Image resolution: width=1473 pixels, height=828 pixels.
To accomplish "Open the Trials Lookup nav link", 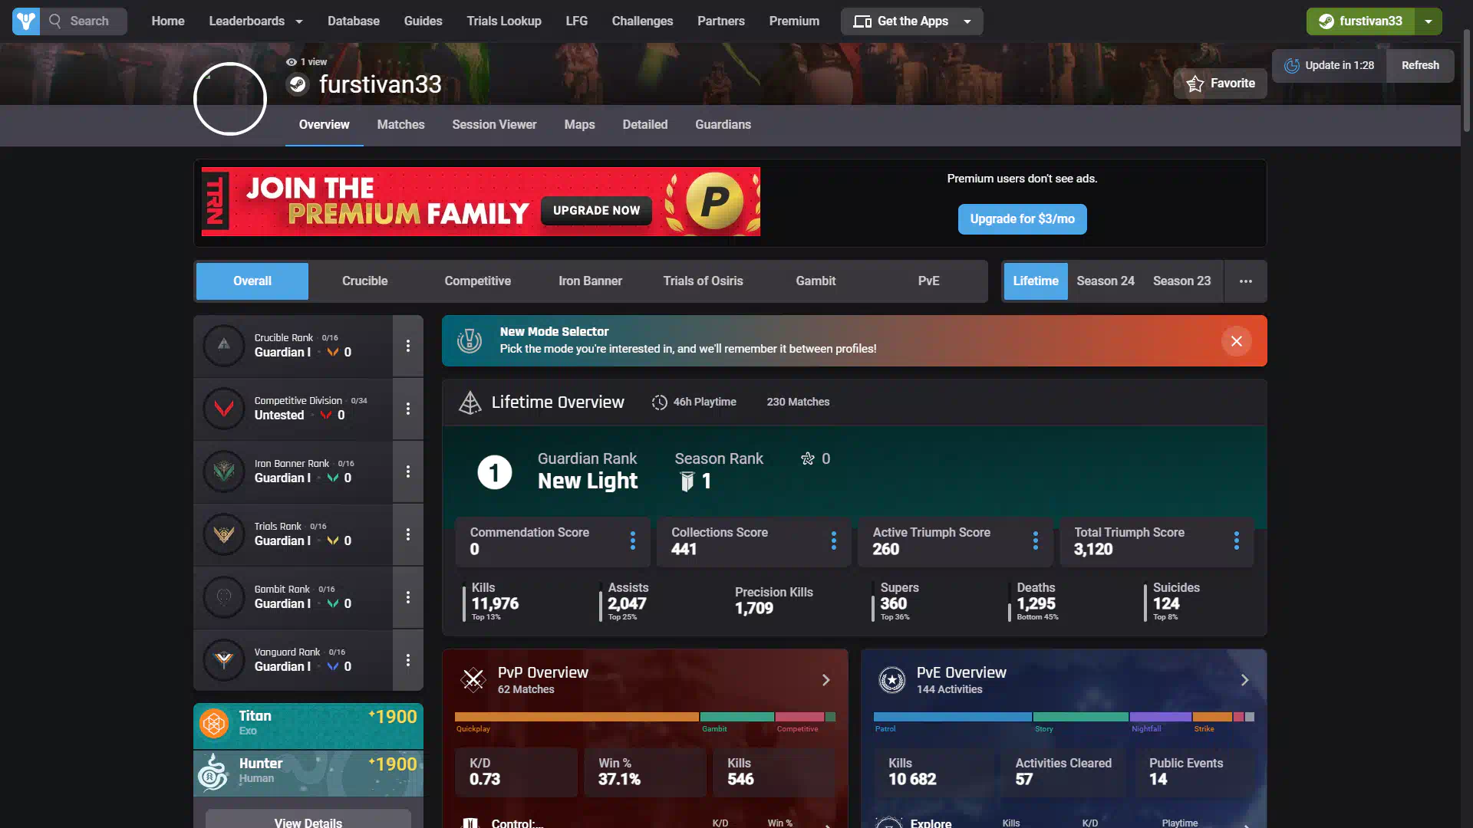I will [504, 21].
